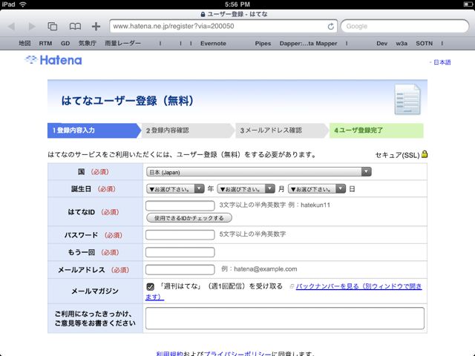Open バックナンバーを見る link
Screen dimensions: 475x356
358,286
